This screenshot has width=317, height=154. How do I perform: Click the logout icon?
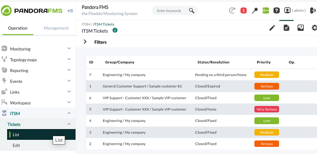tap(313, 11)
